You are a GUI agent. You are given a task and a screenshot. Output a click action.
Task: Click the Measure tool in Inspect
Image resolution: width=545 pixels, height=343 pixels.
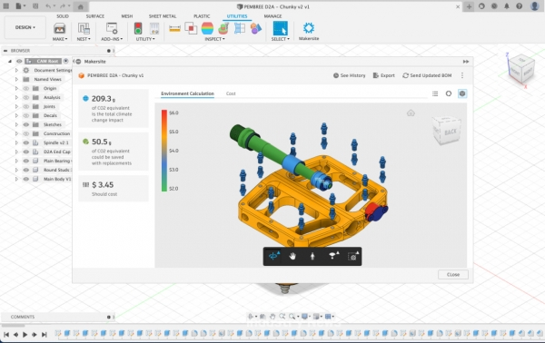click(x=174, y=28)
